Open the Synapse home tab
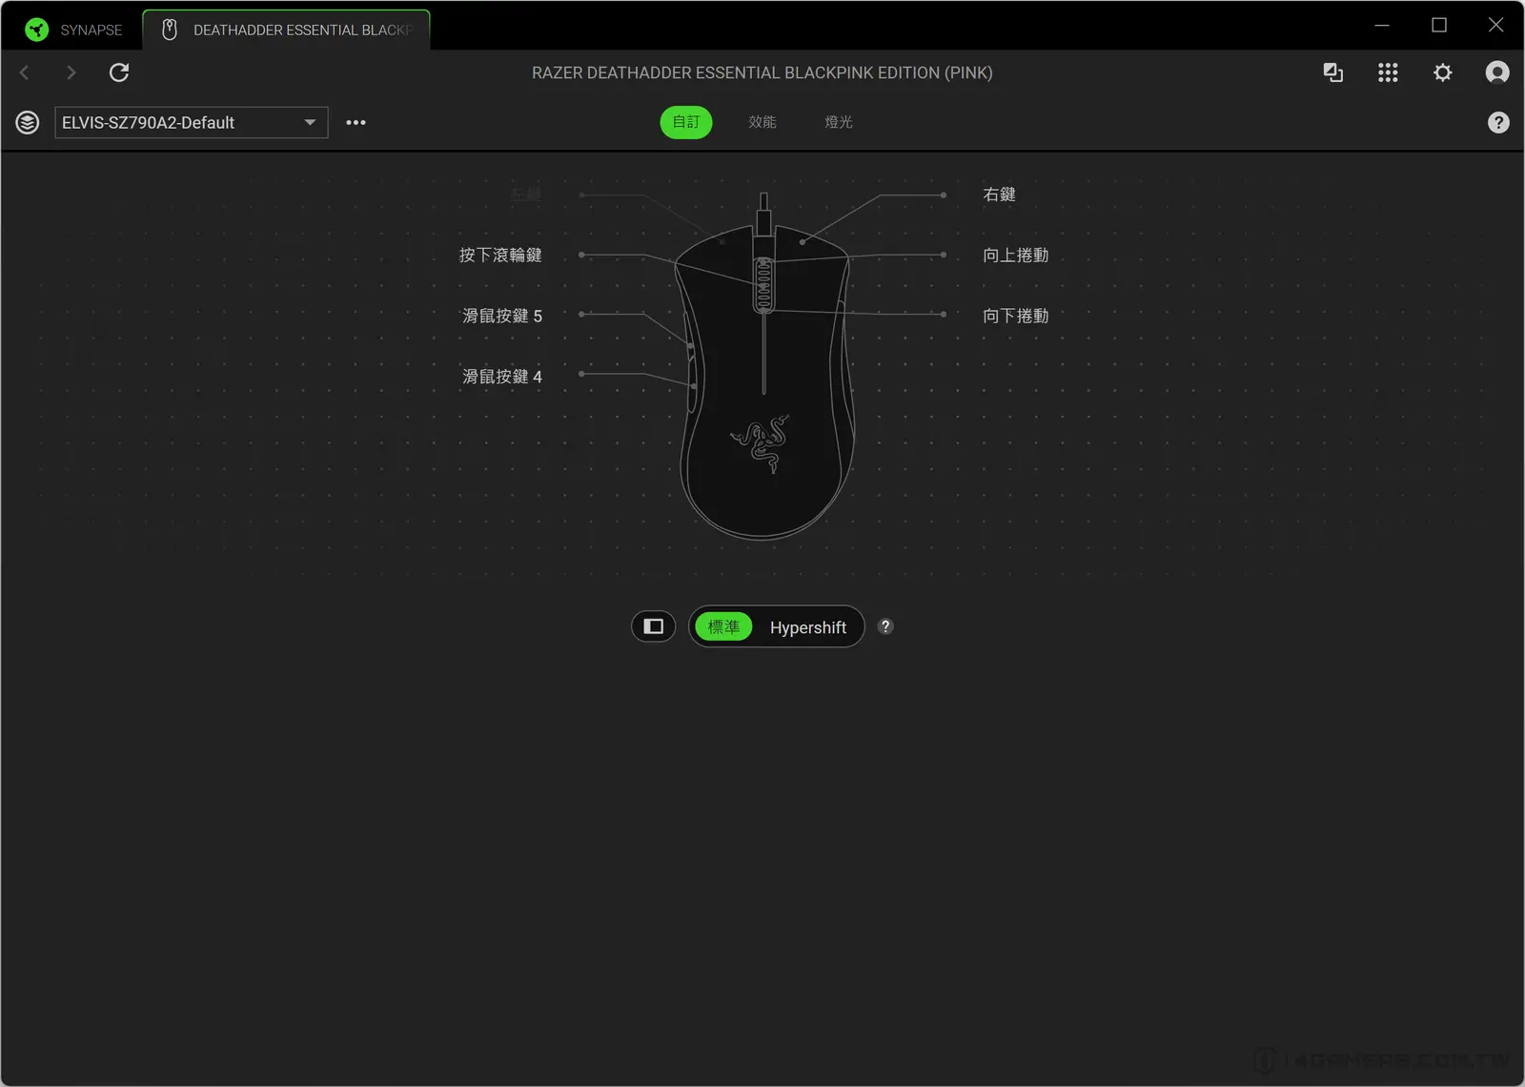 point(74,30)
